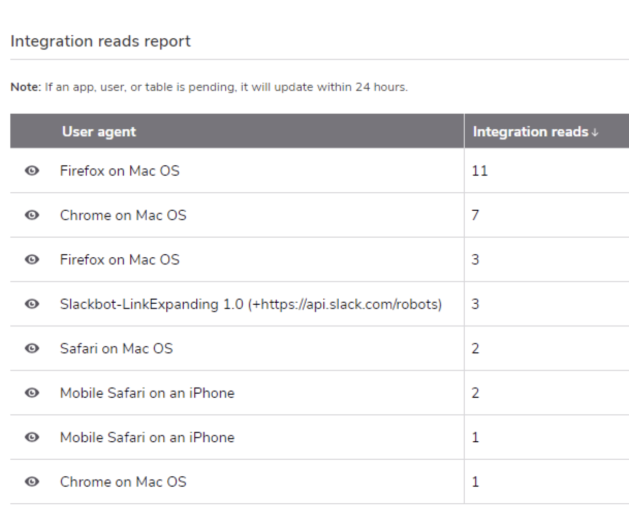Click the Integration reads report heading
Viewport: 629px width, 528px height.
point(101,41)
